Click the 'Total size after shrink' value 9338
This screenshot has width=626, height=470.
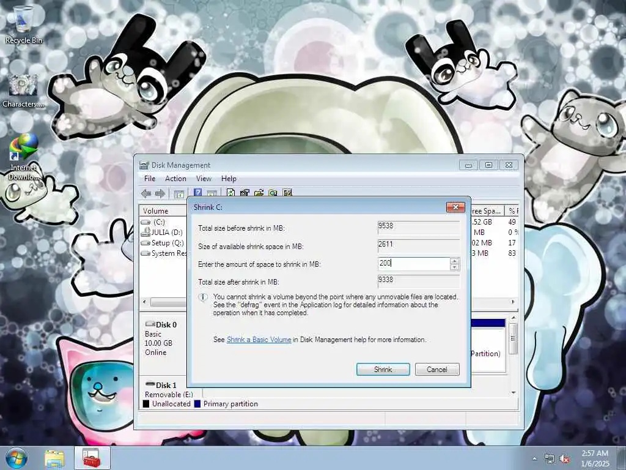[418, 281]
